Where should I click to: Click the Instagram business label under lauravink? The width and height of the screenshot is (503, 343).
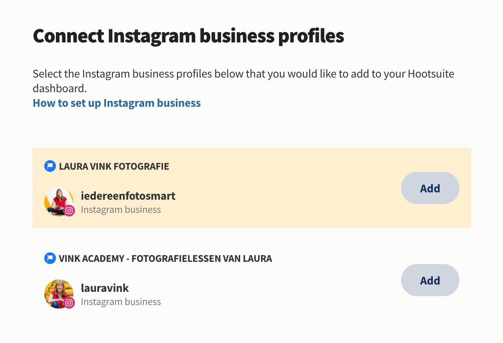click(x=121, y=302)
